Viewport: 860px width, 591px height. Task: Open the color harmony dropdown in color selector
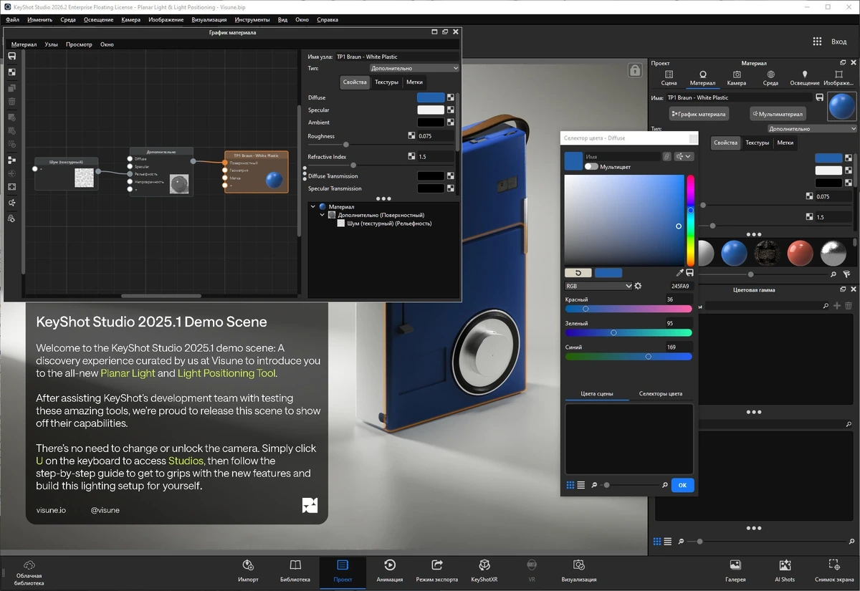coord(684,156)
